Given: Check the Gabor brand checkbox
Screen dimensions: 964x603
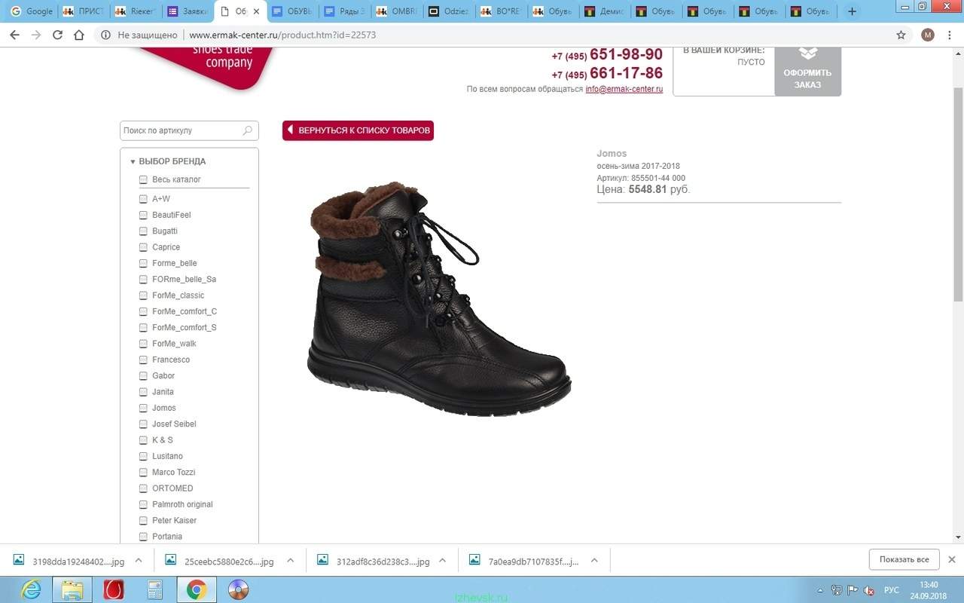Looking at the screenshot, I should coord(143,375).
